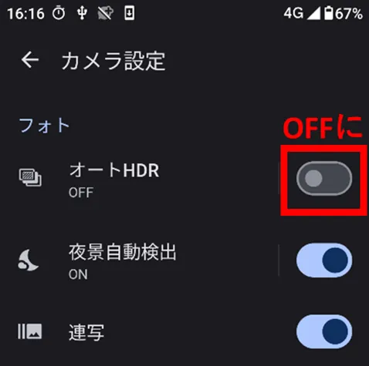Go back using the arrow icon
Image resolution: width=369 pixels, height=366 pixels.
coord(30,60)
